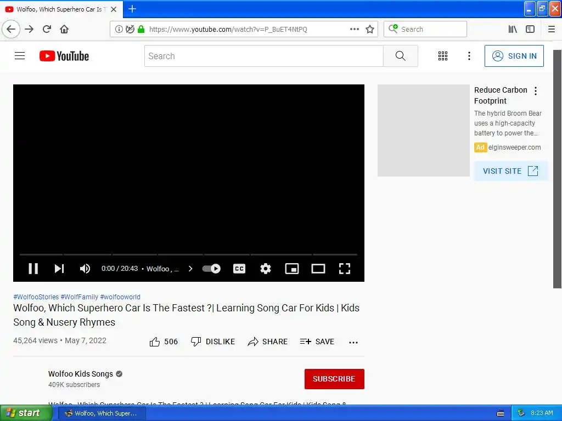Click VISIT SITE ad button
562x421 pixels.
coord(511,171)
